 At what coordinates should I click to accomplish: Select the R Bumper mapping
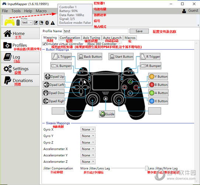(151, 66)
